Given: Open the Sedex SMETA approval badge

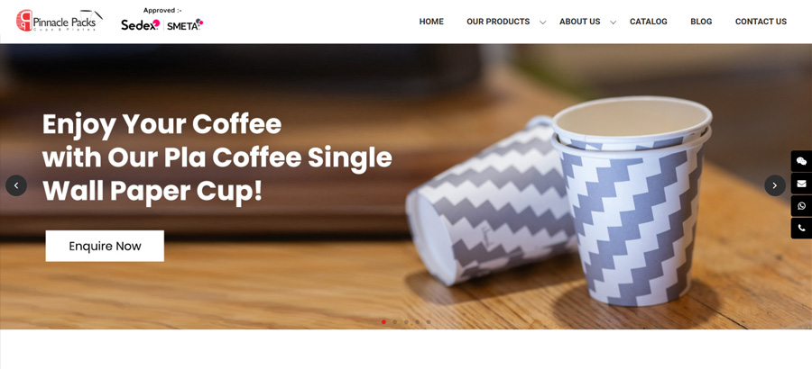Looking at the screenshot, I should click(x=162, y=20).
